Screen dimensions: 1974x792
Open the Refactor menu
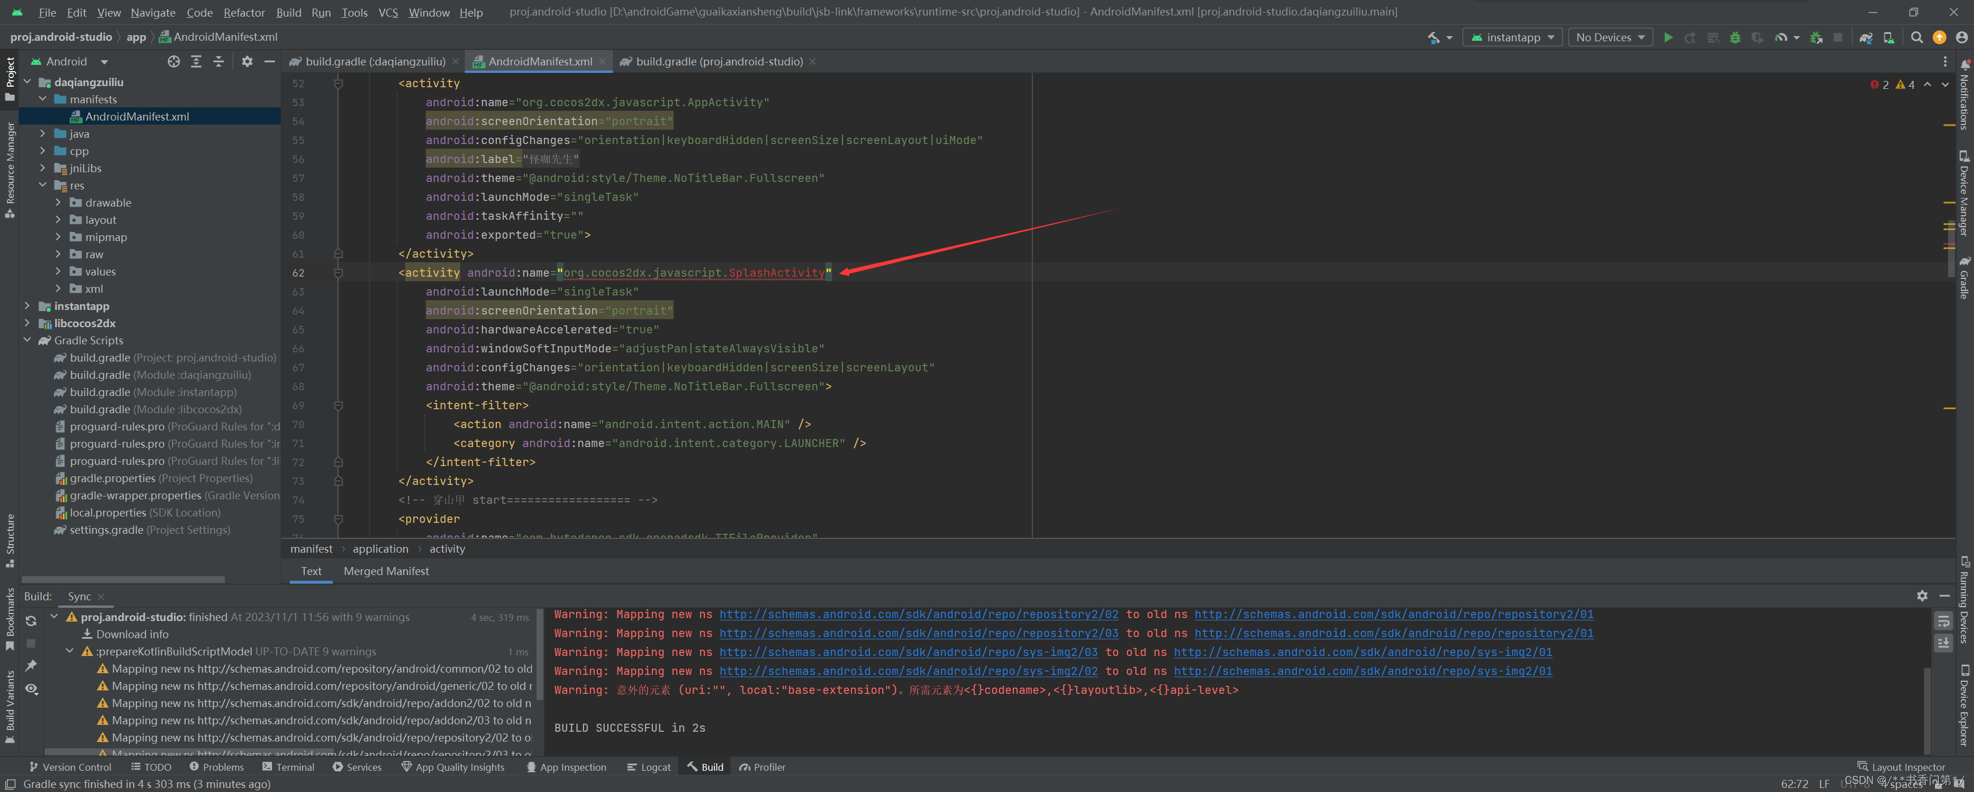tap(244, 12)
